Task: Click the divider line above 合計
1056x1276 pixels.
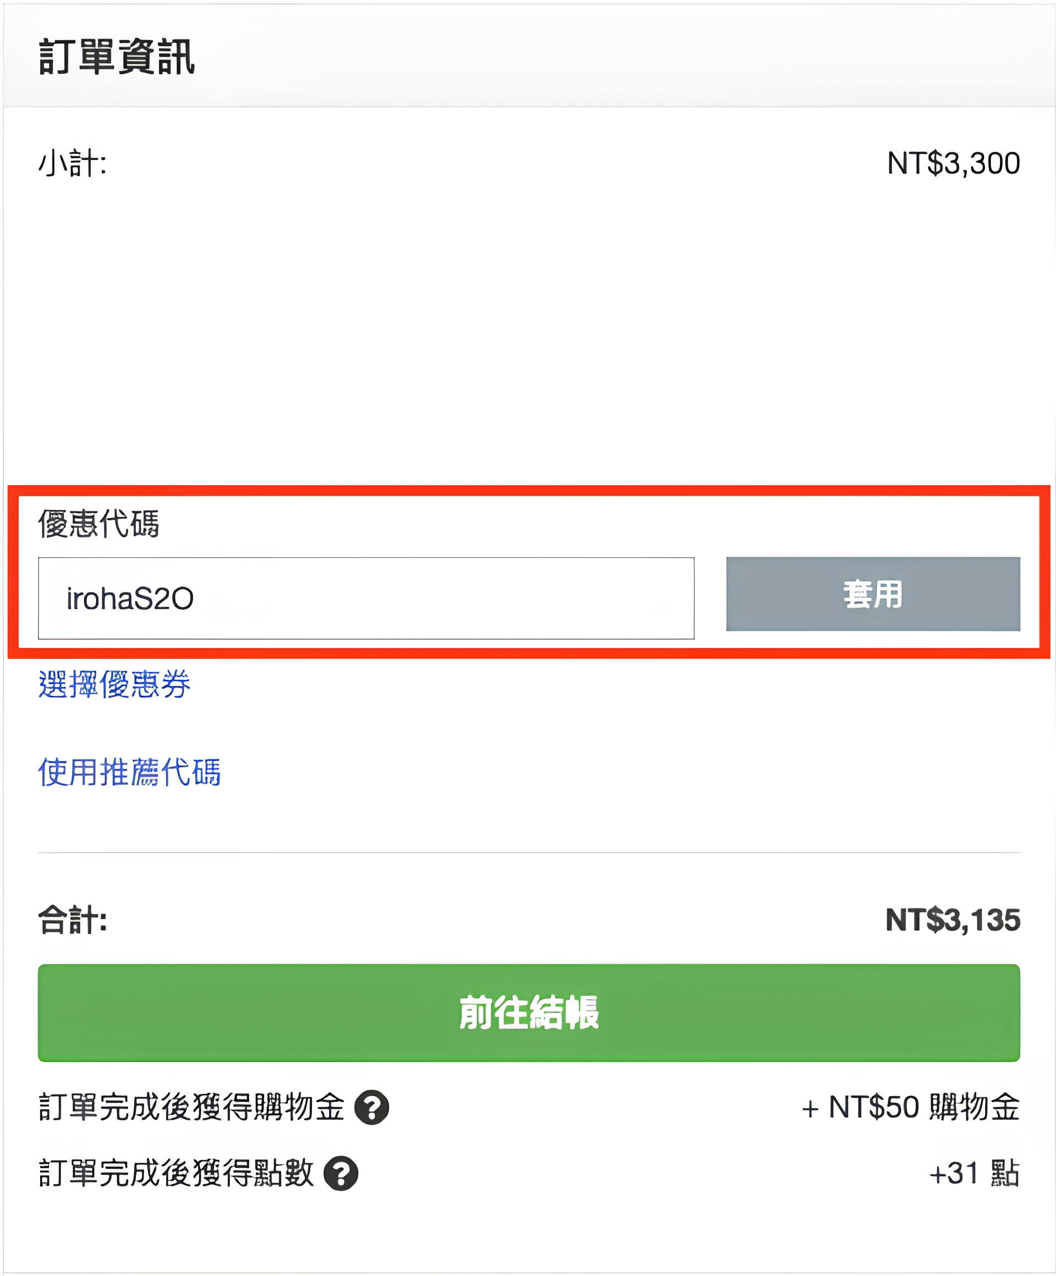Action: point(529,853)
